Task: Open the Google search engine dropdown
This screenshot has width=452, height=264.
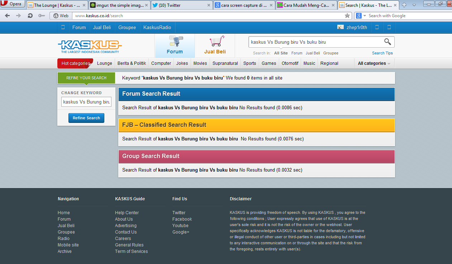Action: (x=361, y=16)
